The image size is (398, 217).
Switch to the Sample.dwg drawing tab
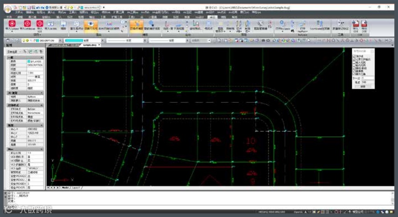tap(89, 45)
